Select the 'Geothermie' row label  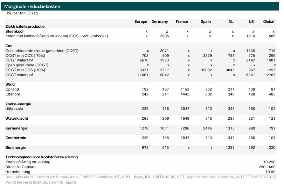click(x=15, y=138)
